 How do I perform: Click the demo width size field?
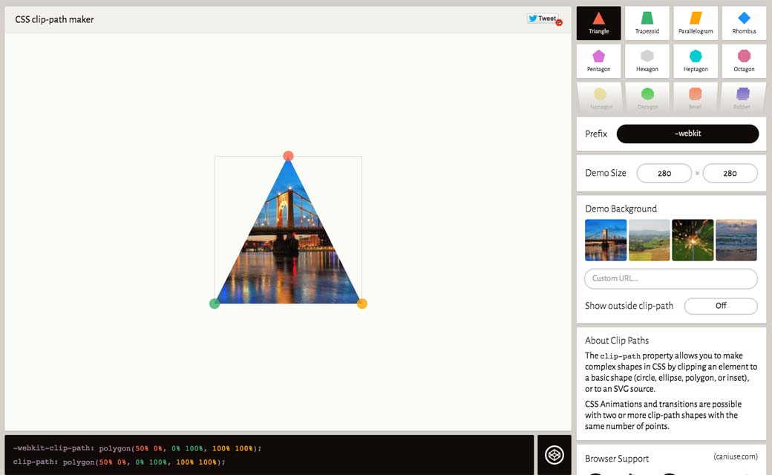tap(664, 173)
